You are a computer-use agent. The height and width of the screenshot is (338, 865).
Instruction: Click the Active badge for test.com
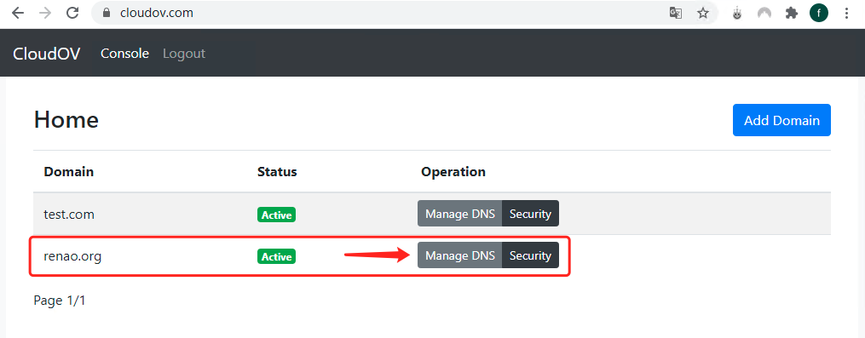pos(276,215)
